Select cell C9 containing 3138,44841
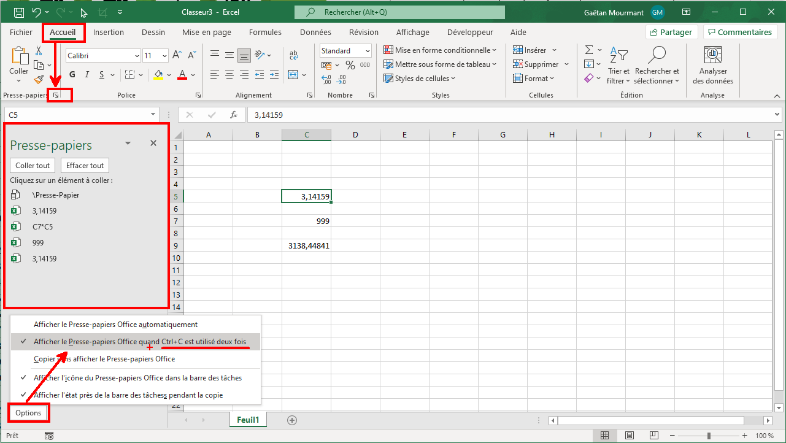The height and width of the screenshot is (443, 786). [306, 245]
